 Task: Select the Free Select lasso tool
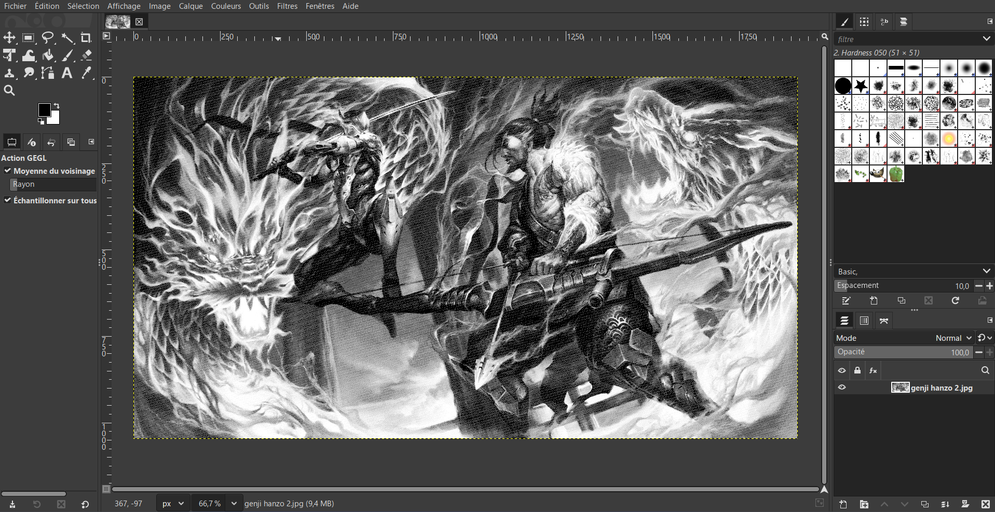coord(48,38)
